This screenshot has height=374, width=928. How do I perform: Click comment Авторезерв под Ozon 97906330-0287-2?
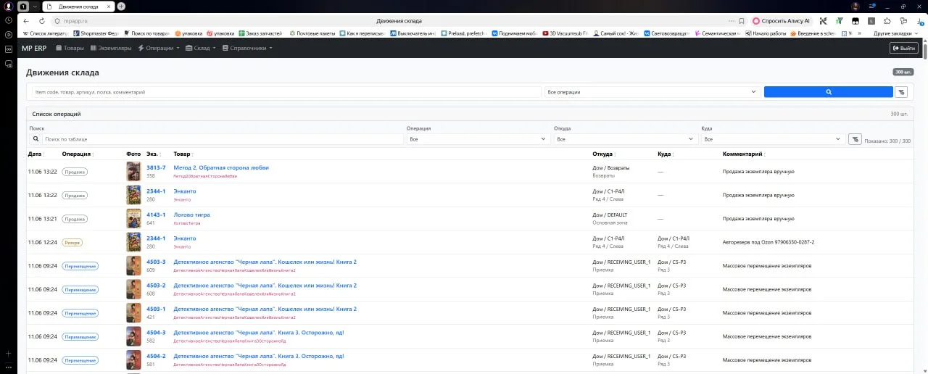click(768, 242)
